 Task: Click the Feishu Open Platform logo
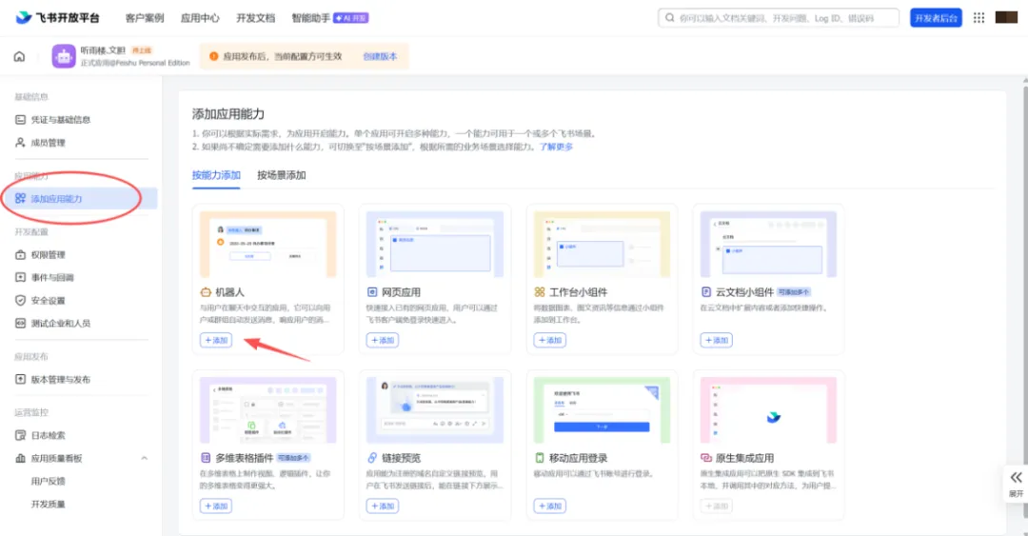pos(57,18)
